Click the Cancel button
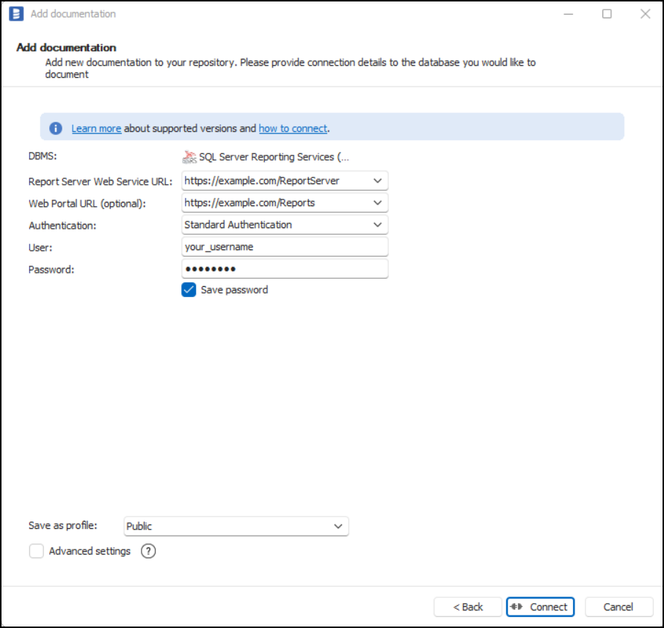Image resolution: width=664 pixels, height=628 pixels. pyautogui.click(x=619, y=607)
